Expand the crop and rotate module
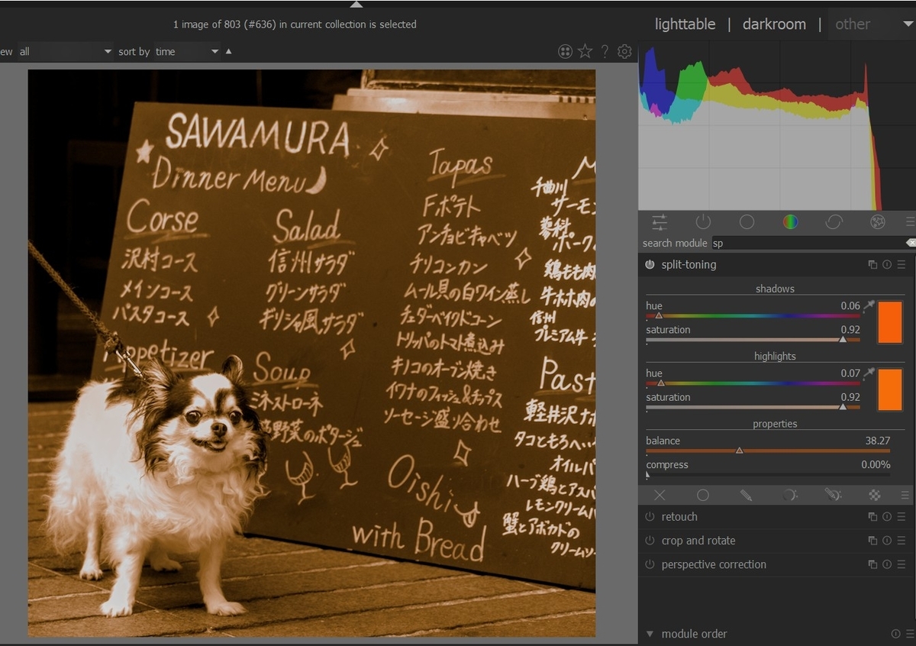916x646 pixels. coord(698,541)
